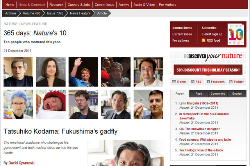Open the Research menu

click(56, 5)
